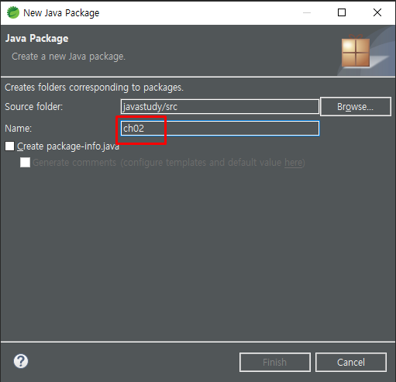
Task: Enable Create package-info.java checkbox
Action: pyautogui.click(x=9, y=146)
